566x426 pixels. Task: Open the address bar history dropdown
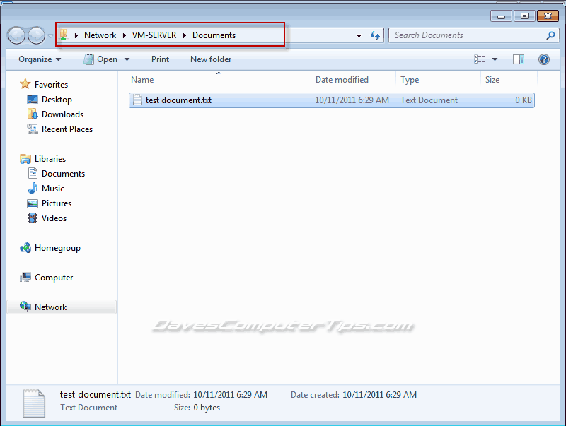pos(359,36)
